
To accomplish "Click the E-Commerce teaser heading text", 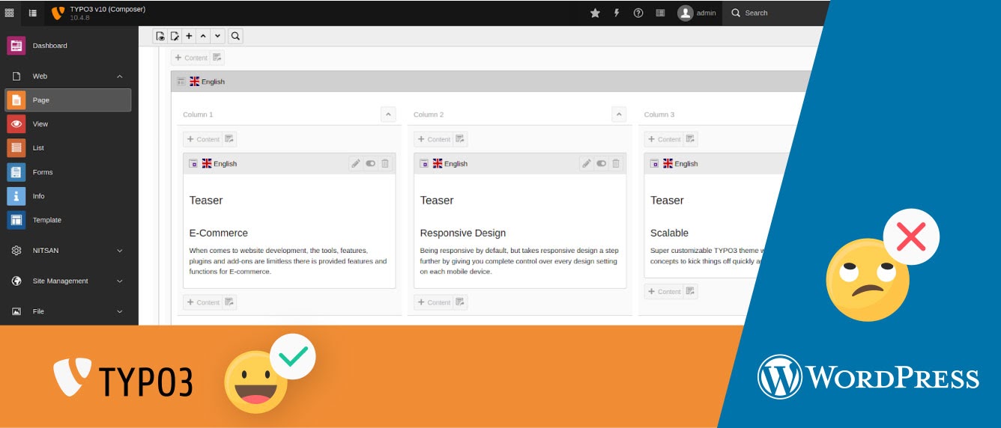I will tap(219, 233).
